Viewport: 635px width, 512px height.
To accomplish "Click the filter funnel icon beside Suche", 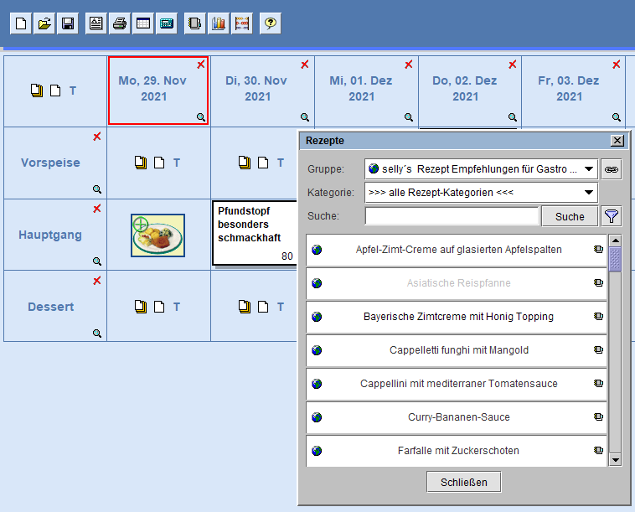I will click(x=612, y=216).
